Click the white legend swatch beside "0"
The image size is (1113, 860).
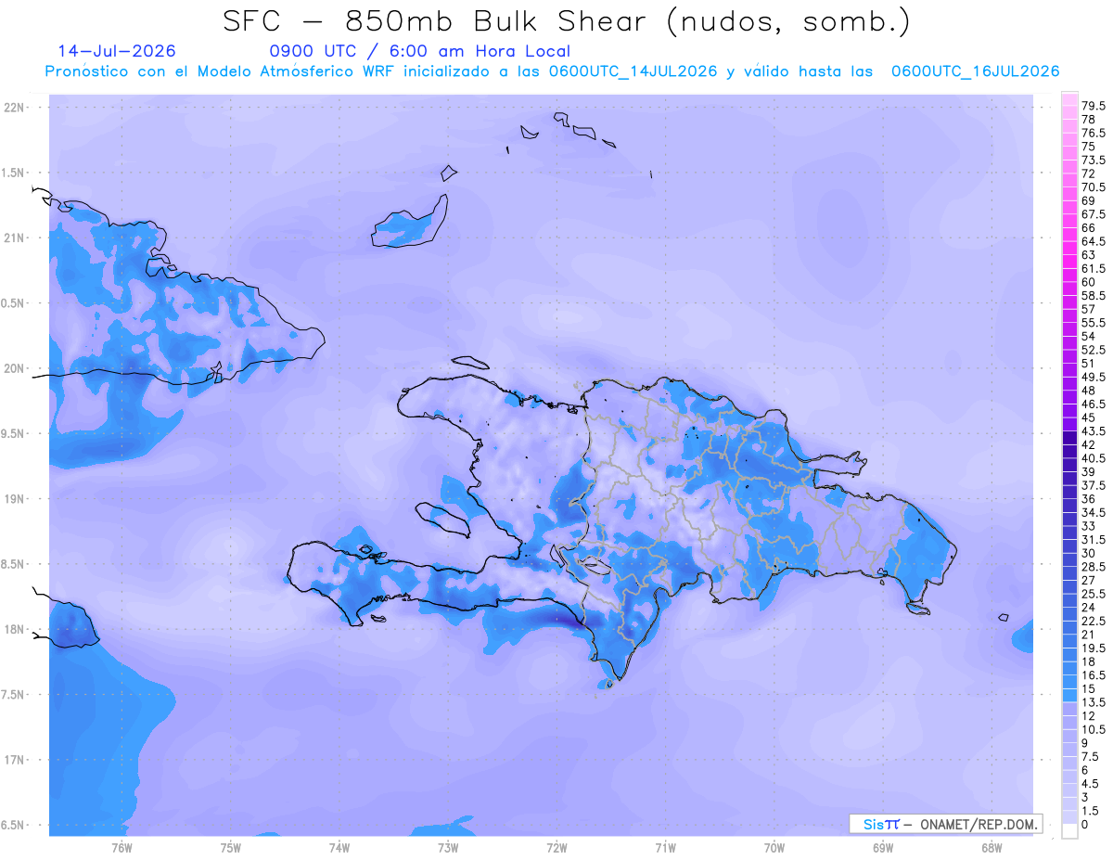tap(1069, 831)
